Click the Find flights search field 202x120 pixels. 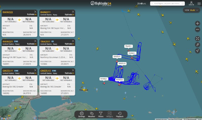(x=167, y=4)
